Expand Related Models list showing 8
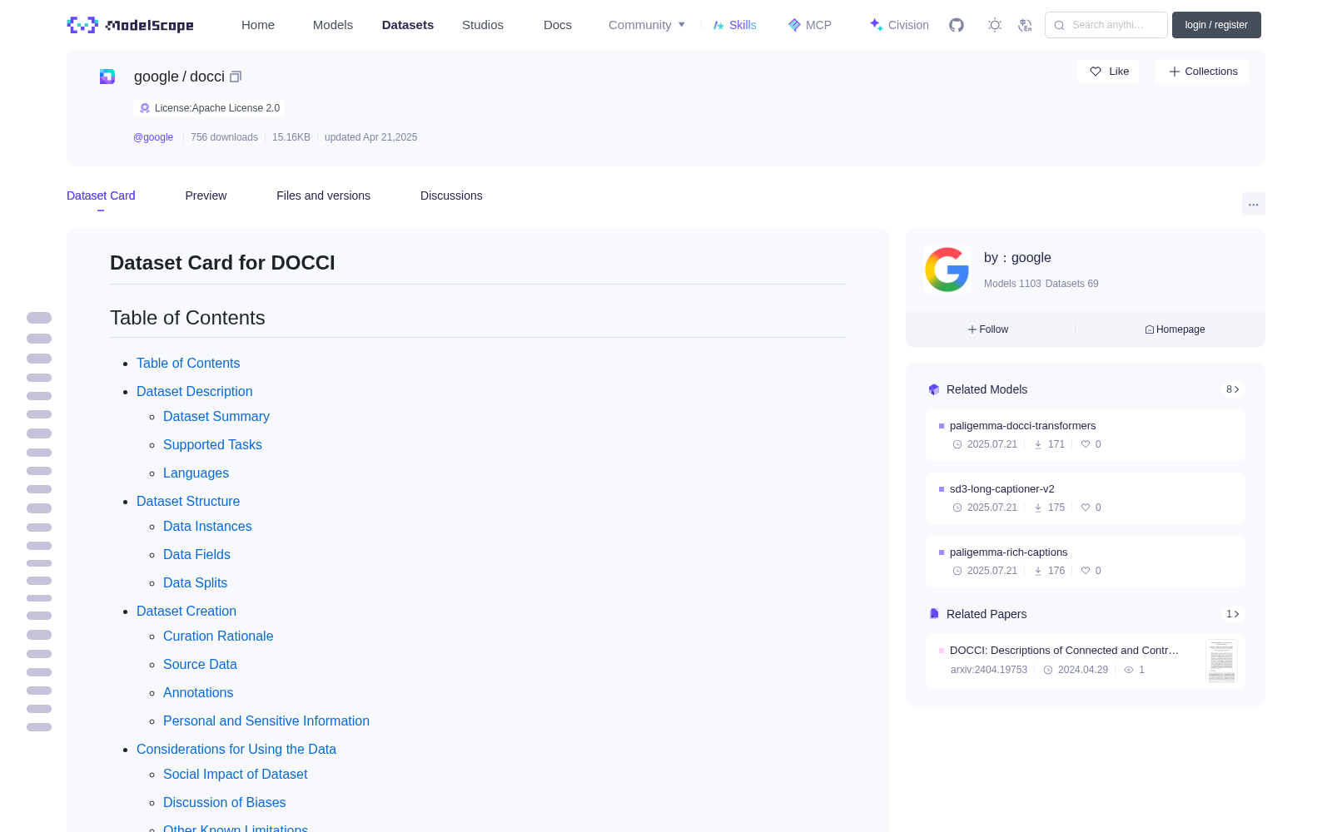The image size is (1332, 832). click(x=1233, y=389)
